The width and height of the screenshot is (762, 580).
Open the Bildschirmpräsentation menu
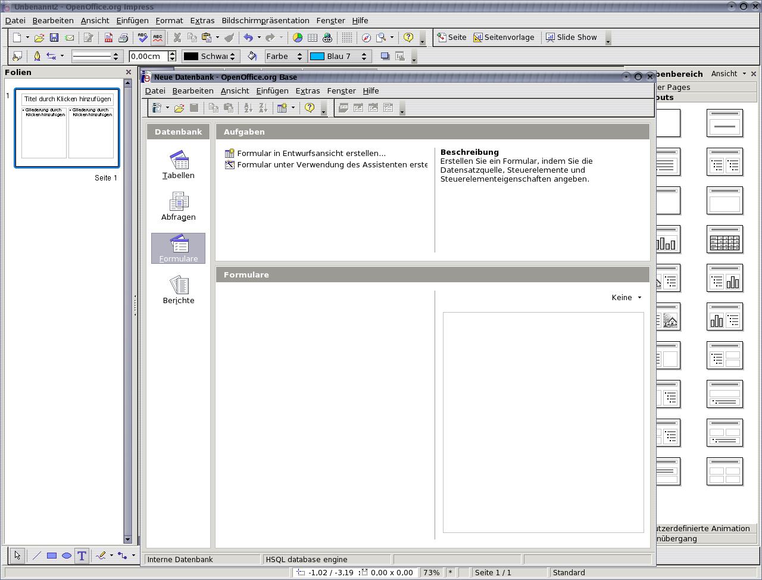266,20
